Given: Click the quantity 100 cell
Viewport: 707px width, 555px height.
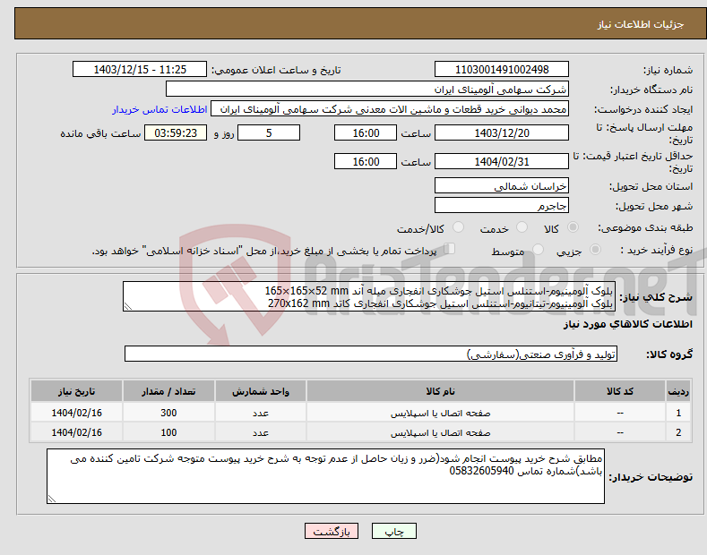Looking at the screenshot, I should pyautogui.click(x=168, y=432).
